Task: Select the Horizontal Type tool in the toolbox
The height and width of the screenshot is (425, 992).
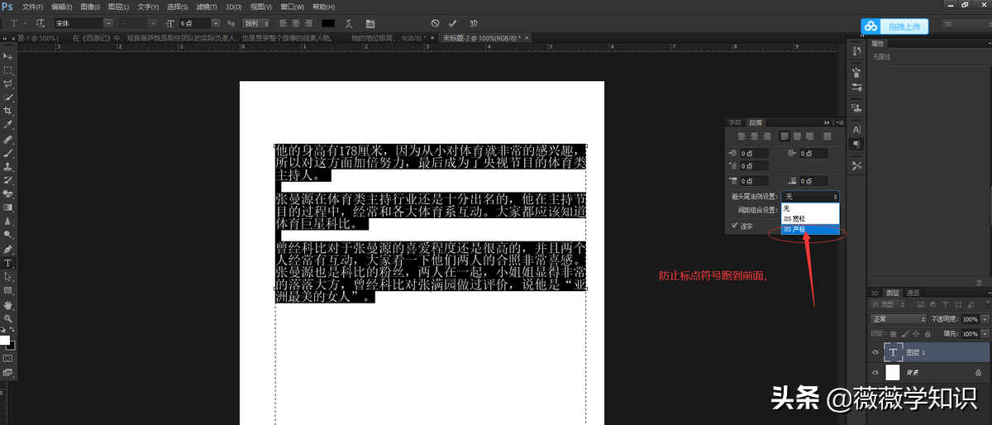Action: point(8,263)
